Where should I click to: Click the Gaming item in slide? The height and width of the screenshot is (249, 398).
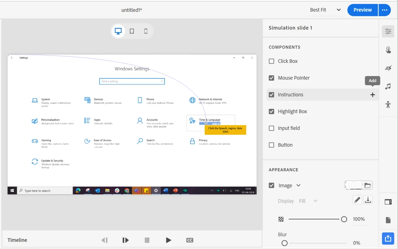(x=50, y=143)
